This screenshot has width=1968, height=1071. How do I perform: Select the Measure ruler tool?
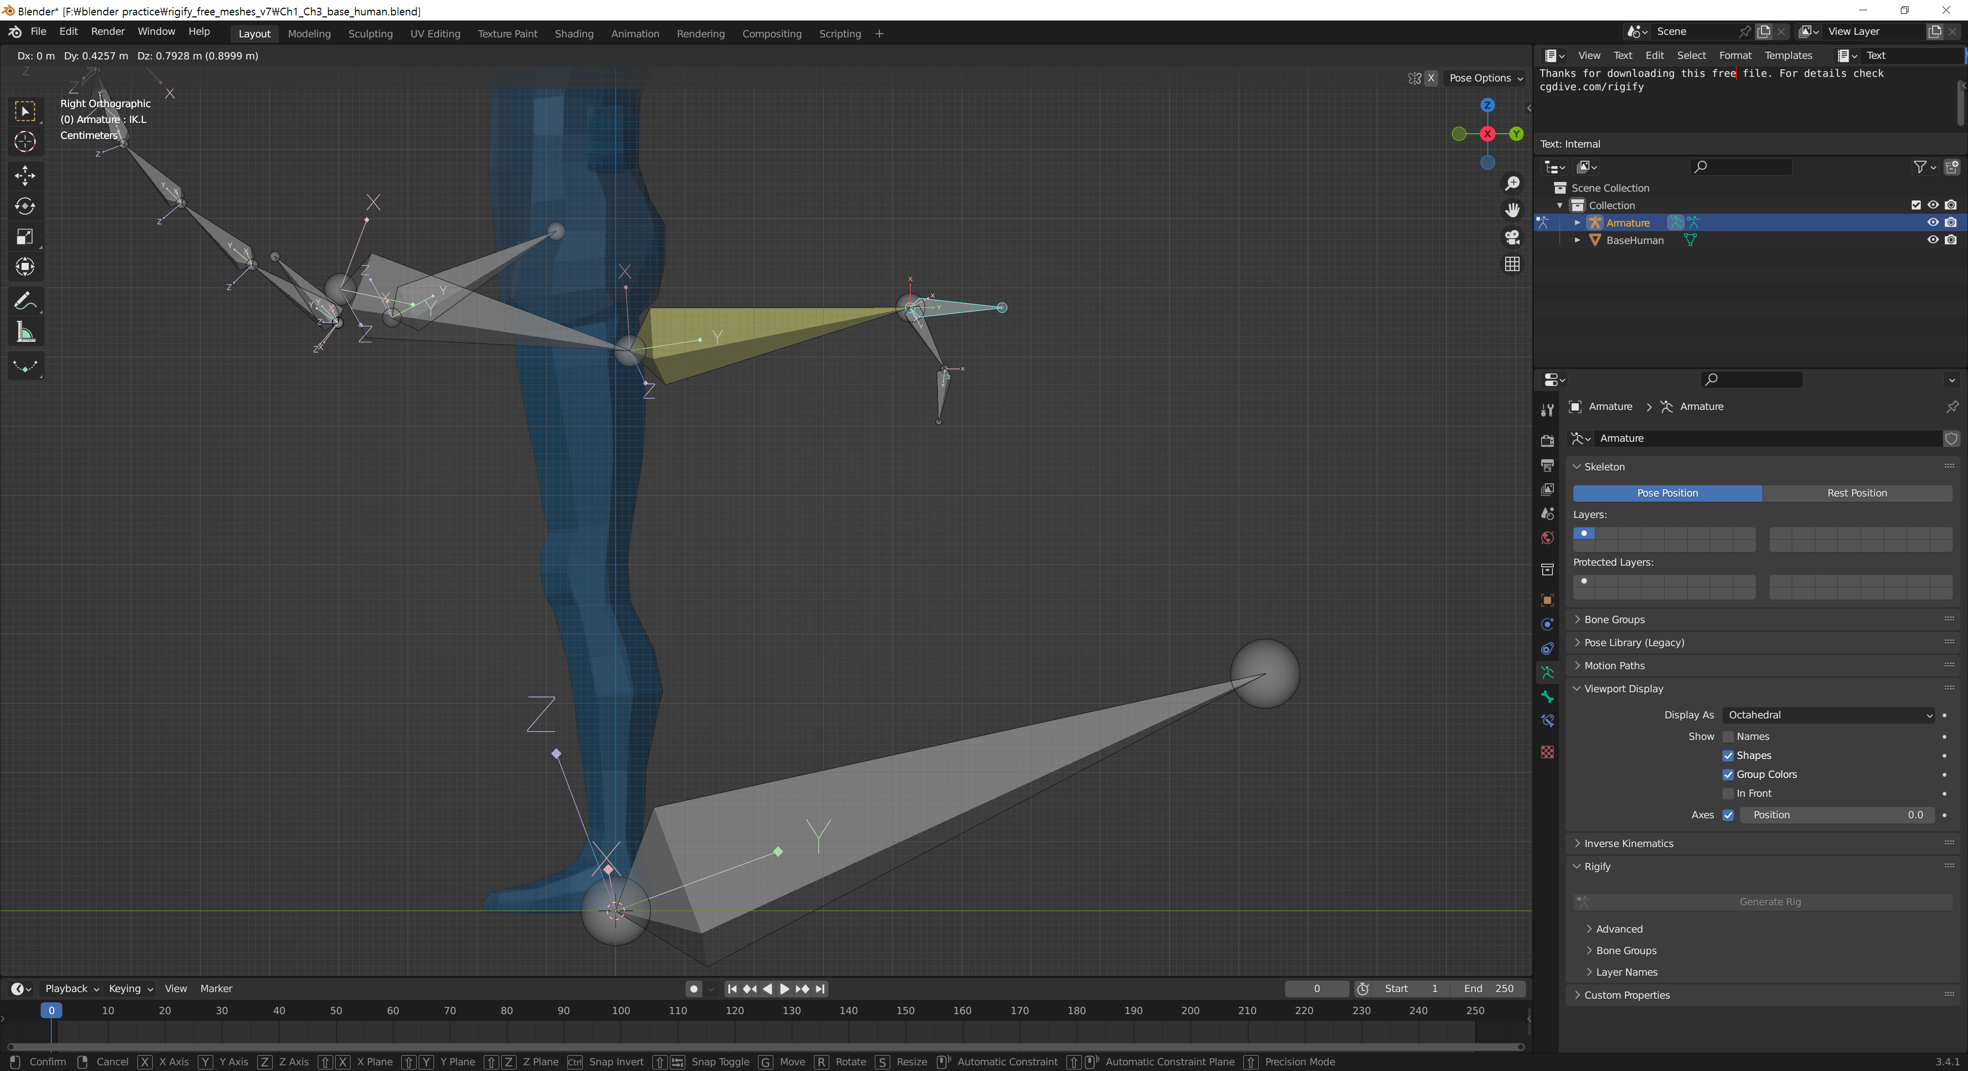point(25,332)
